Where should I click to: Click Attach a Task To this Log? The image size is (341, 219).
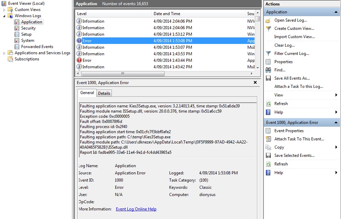tap(298, 87)
